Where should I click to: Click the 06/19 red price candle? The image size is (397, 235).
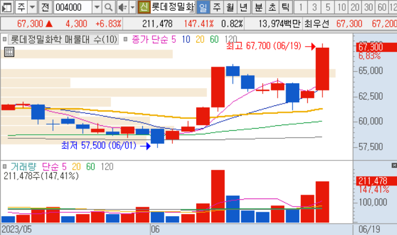click(322, 69)
